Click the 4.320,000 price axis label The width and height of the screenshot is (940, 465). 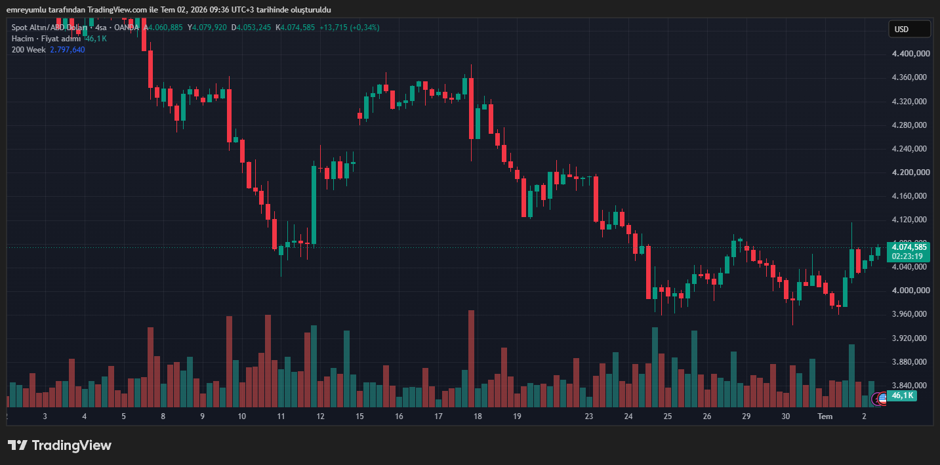[x=910, y=102]
